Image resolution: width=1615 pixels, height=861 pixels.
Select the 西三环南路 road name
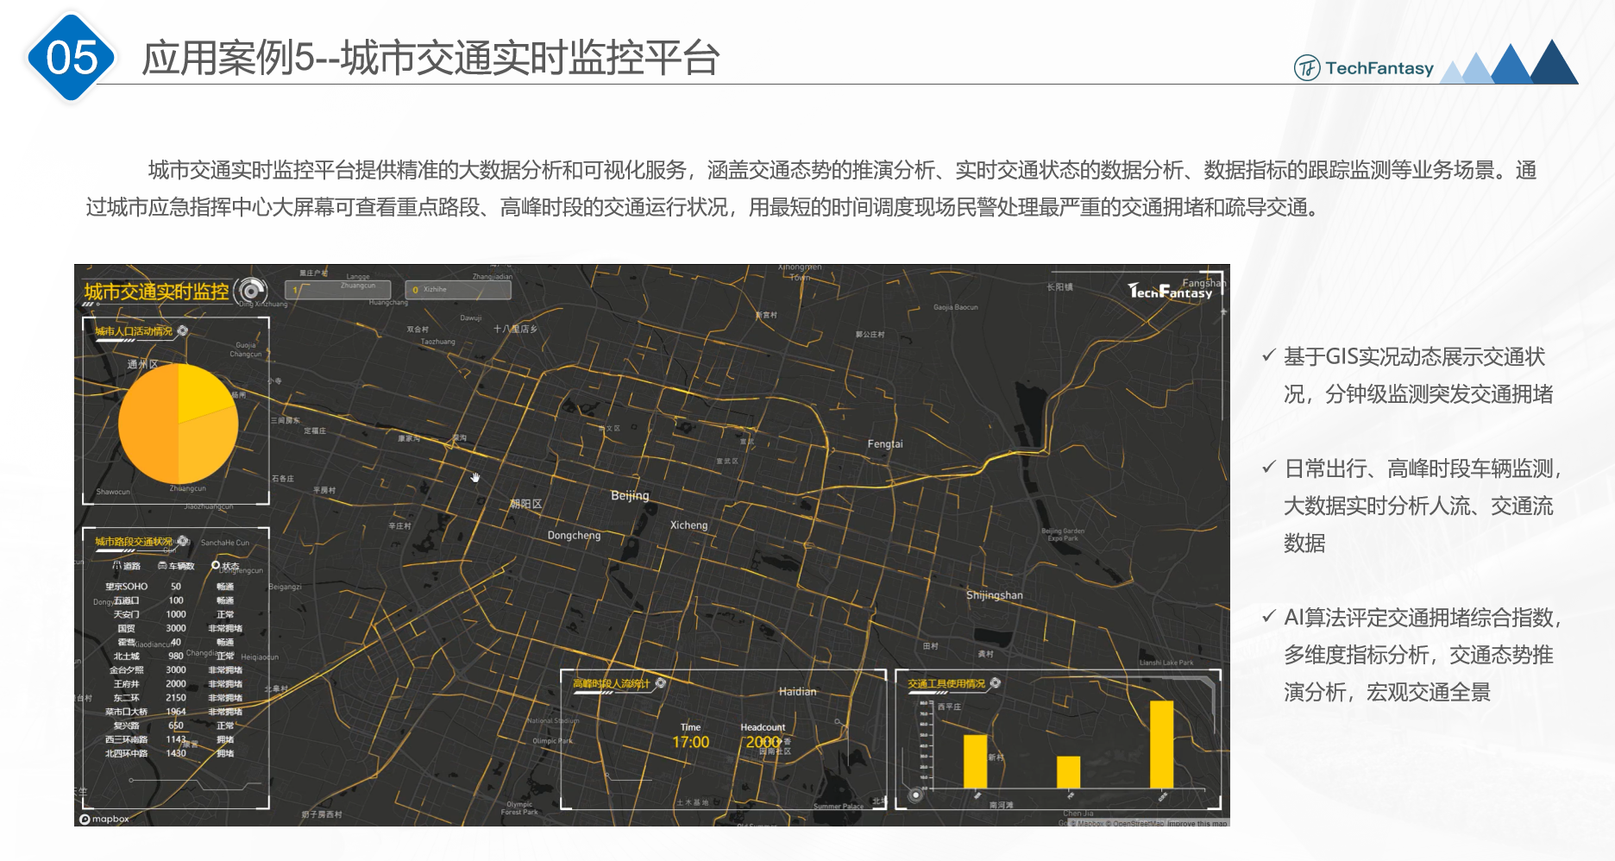click(127, 739)
